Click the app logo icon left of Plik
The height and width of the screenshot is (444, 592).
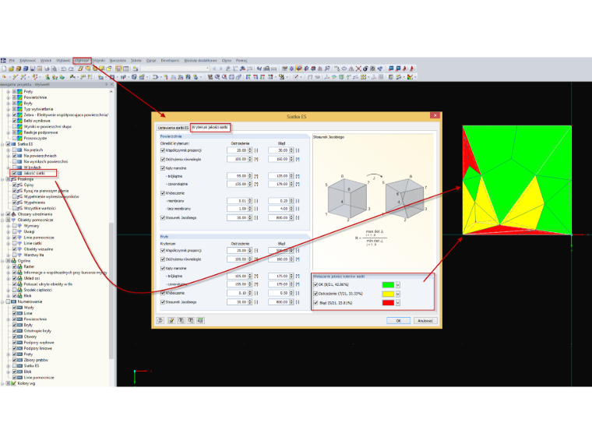tap(3, 61)
